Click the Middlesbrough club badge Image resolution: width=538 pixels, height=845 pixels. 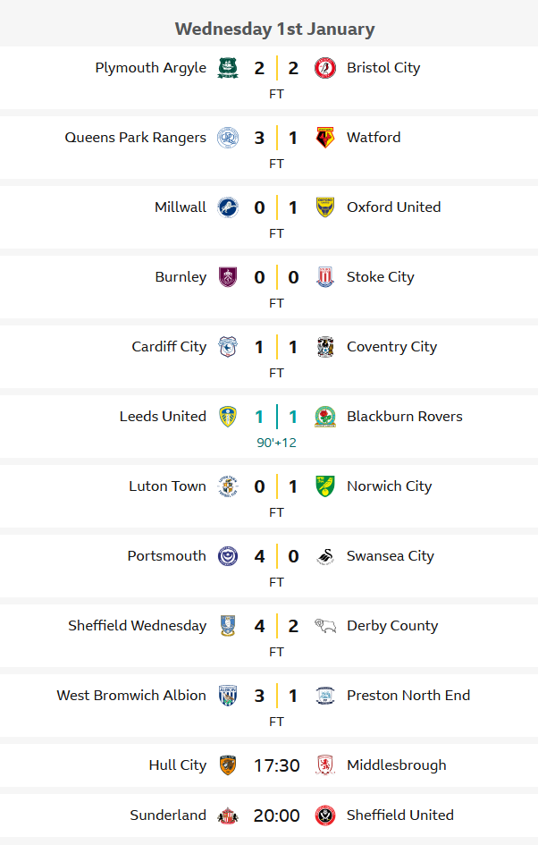[x=325, y=765]
